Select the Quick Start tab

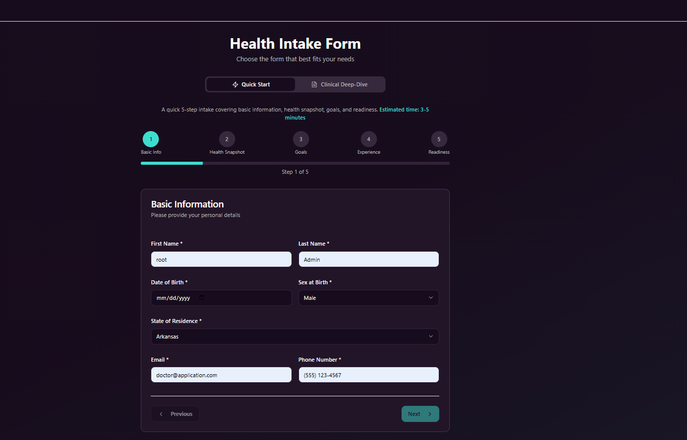tap(251, 84)
